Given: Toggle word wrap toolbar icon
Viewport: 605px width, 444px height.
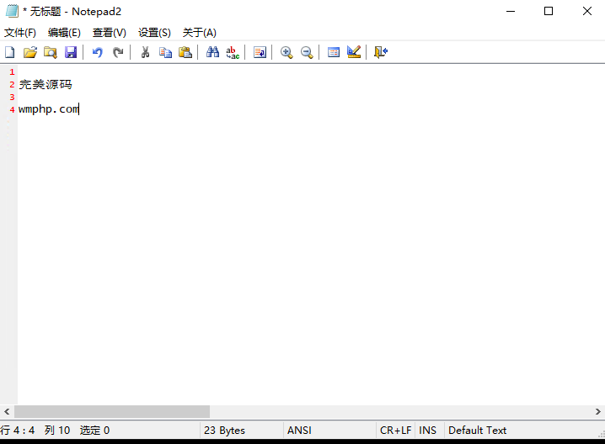Looking at the screenshot, I should pyautogui.click(x=260, y=52).
